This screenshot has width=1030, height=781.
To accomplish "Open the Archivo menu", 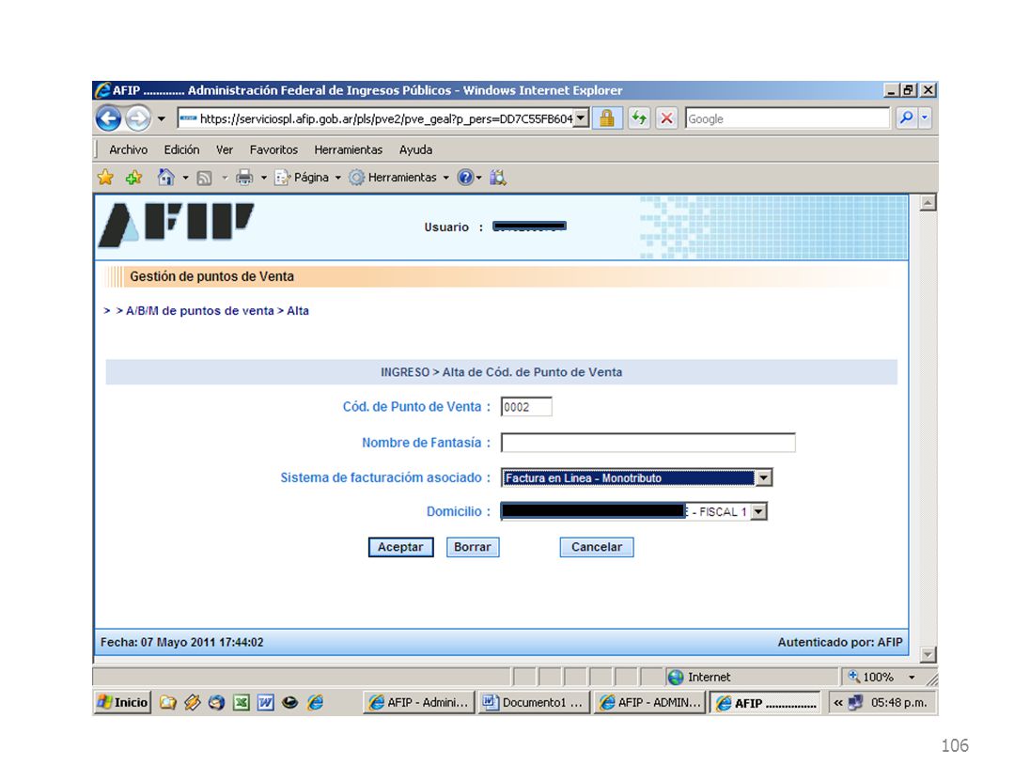I will [x=128, y=149].
